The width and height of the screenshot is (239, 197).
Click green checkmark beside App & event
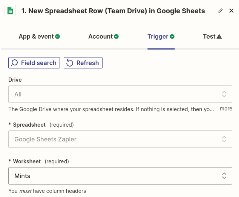click(x=58, y=37)
